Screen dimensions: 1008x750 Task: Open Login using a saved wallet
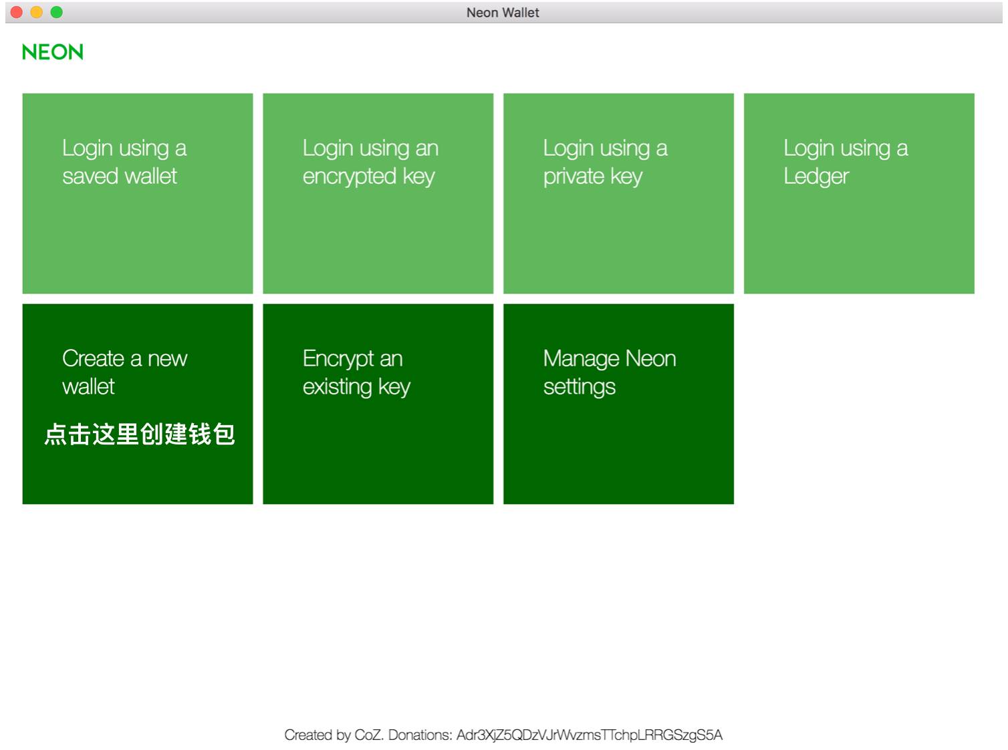coord(138,193)
